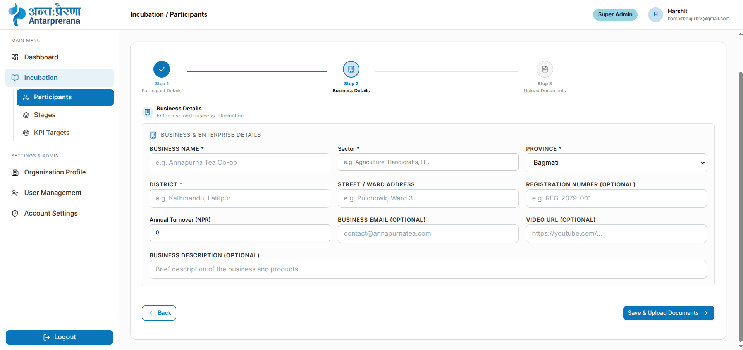Open KPI Targets page

65,133
